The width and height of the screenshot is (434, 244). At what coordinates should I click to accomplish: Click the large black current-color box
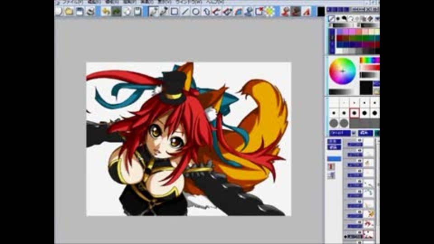pos(366,88)
